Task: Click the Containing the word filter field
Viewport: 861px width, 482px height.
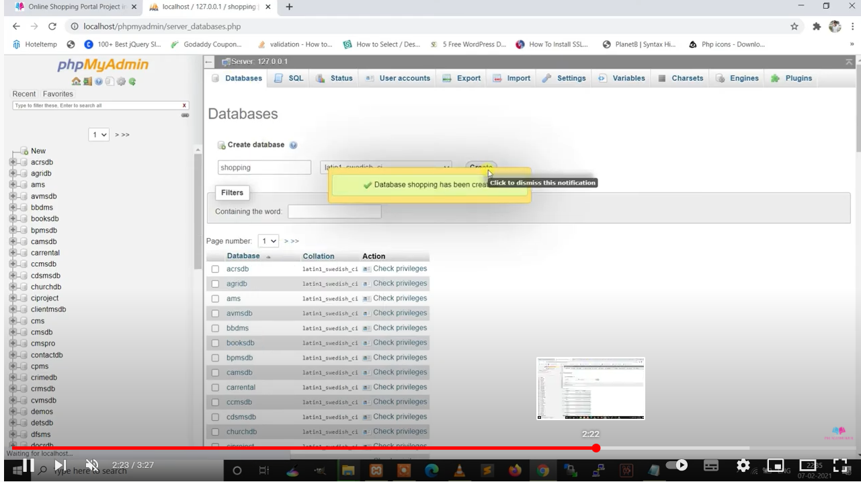Action: (334, 212)
